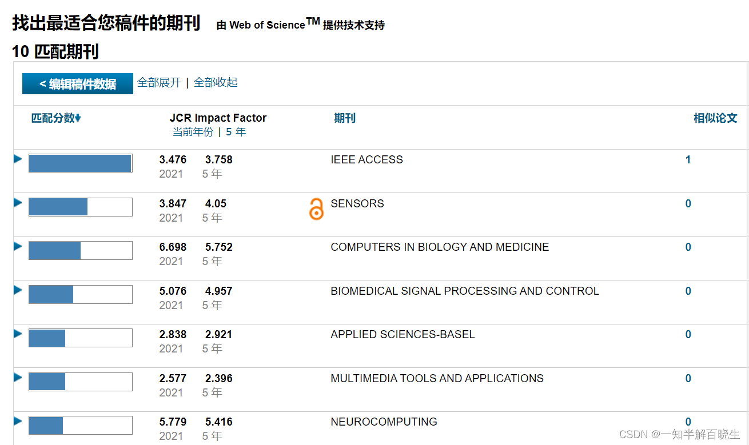Click the 找出最适合您稿件的期刊 page title
The image size is (749, 445).
pos(106,23)
